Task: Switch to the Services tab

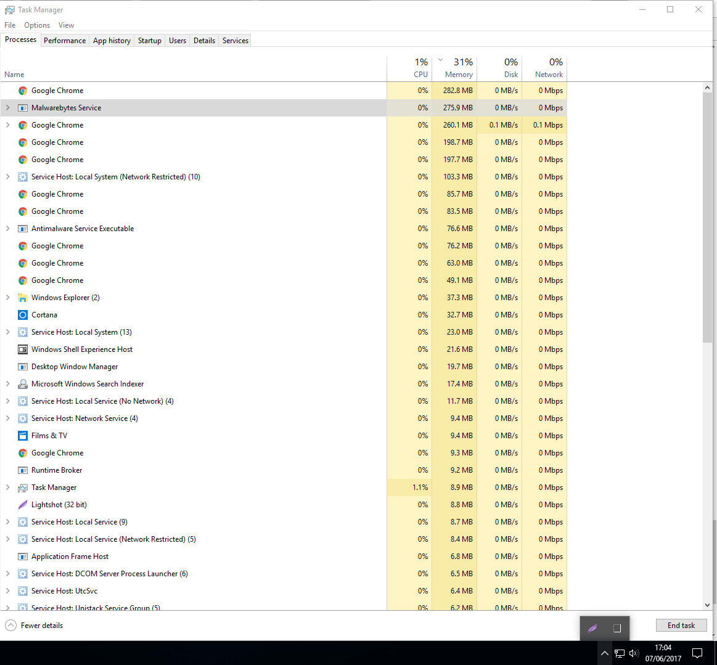Action: click(236, 41)
